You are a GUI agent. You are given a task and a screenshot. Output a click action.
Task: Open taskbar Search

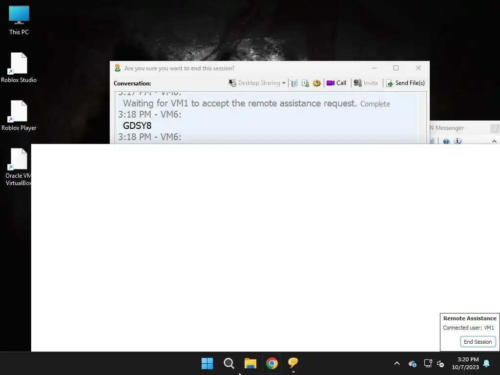click(x=229, y=363)
